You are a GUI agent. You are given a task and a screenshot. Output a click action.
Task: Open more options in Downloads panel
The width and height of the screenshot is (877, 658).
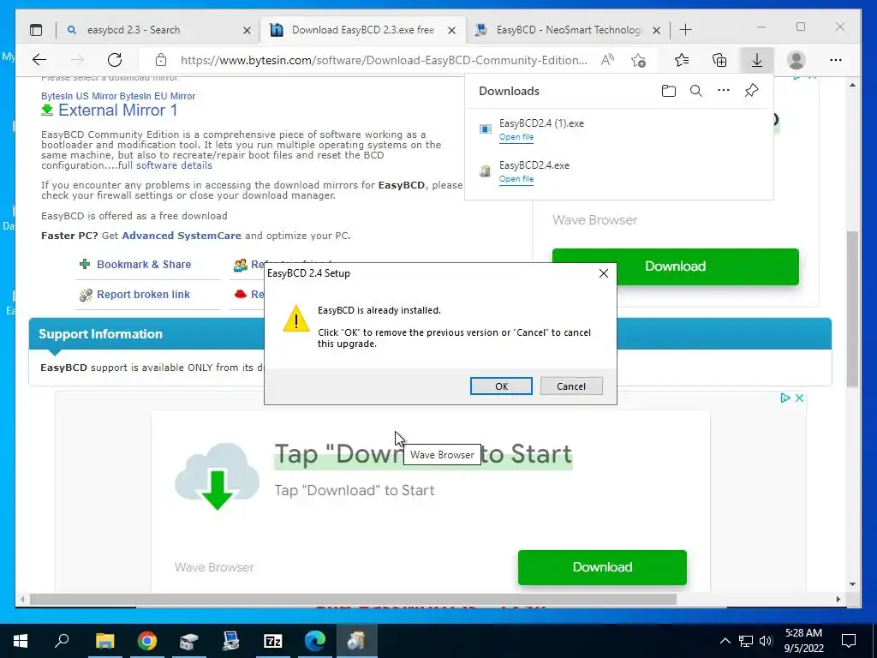tap(723, 91)
